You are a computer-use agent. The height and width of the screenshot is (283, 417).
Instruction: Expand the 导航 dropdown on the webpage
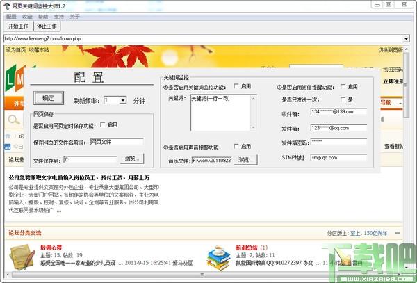click(400, 103)
